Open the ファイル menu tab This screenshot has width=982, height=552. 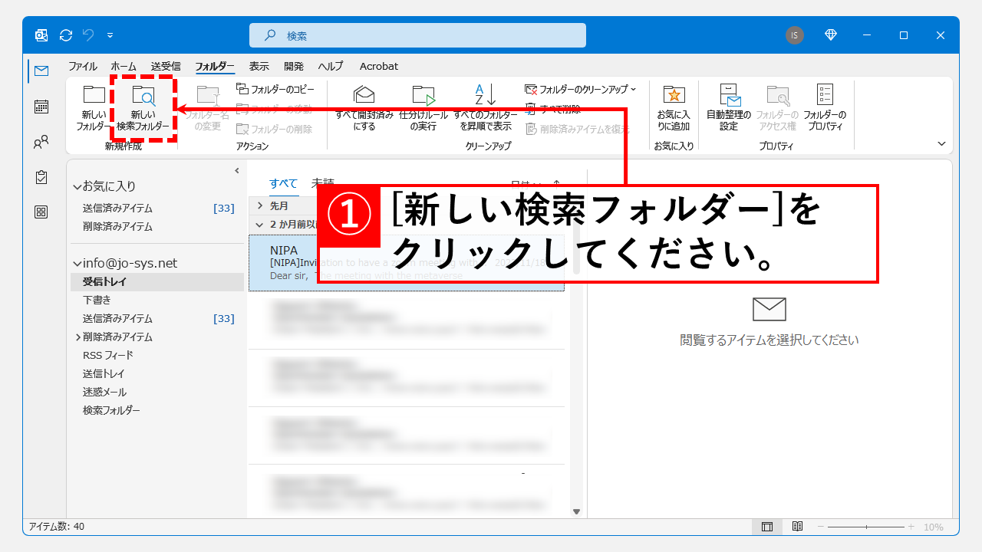coord(83,67)
